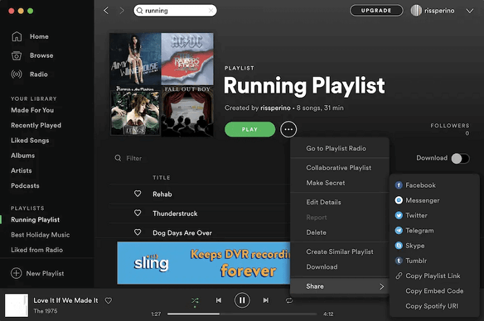Open Liked Songs
484x321 pixels.
30,140
